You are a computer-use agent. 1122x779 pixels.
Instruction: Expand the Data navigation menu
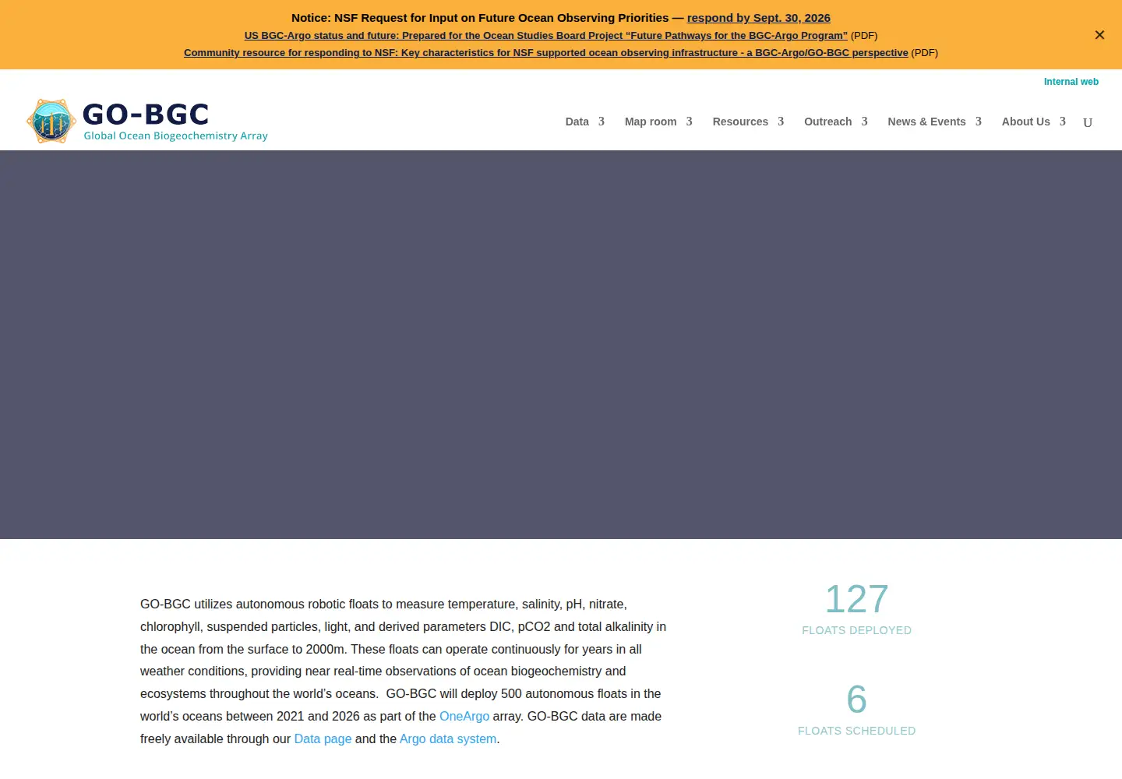click(585, 122)
